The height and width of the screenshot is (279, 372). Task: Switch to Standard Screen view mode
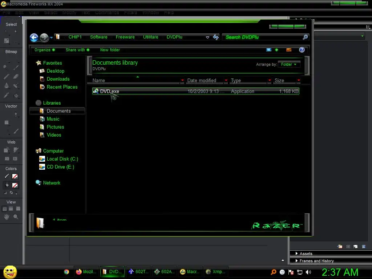[x=4, y=209]
